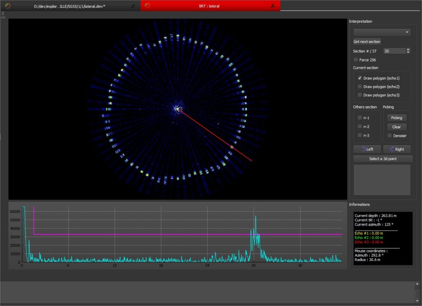
Task: Click the section number down stepper arrow
Action: (x=408, y=52)
